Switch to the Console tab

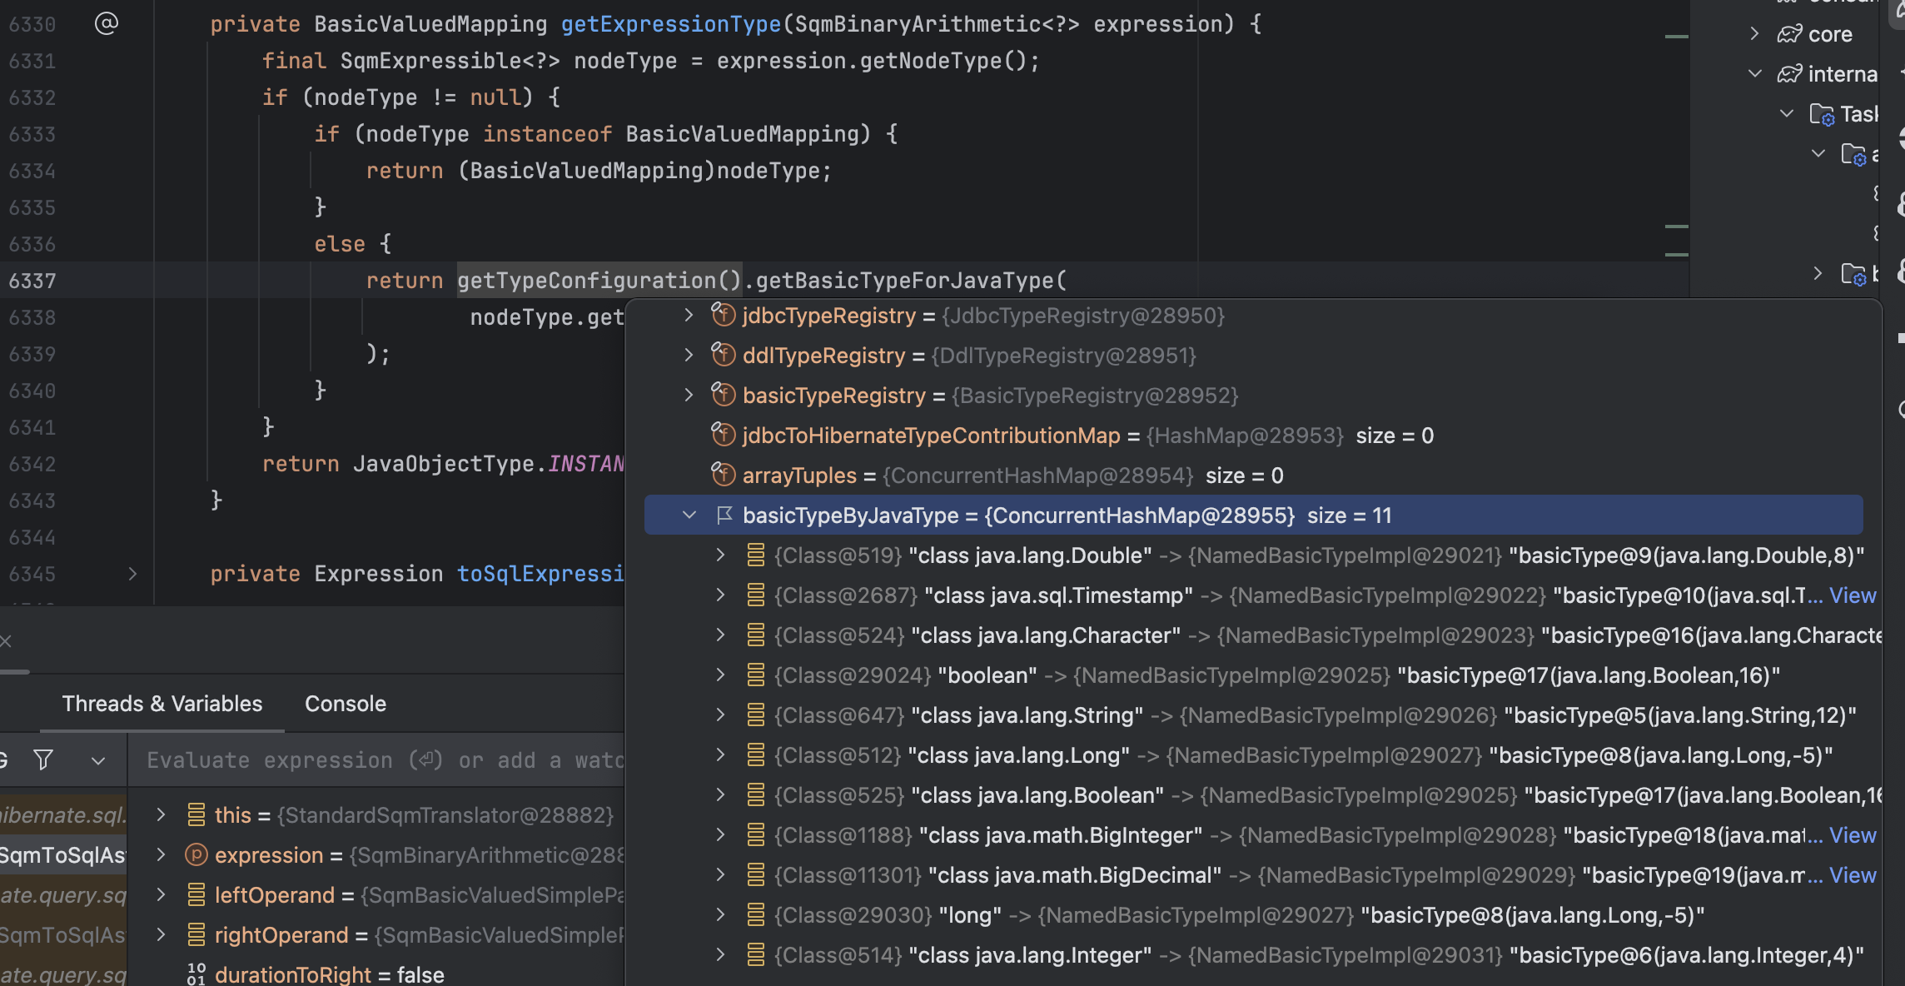(345, 704)
